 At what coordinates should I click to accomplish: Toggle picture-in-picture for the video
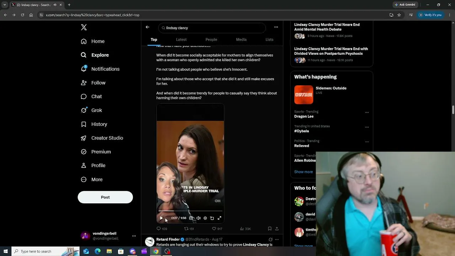(x=212, y=218)
